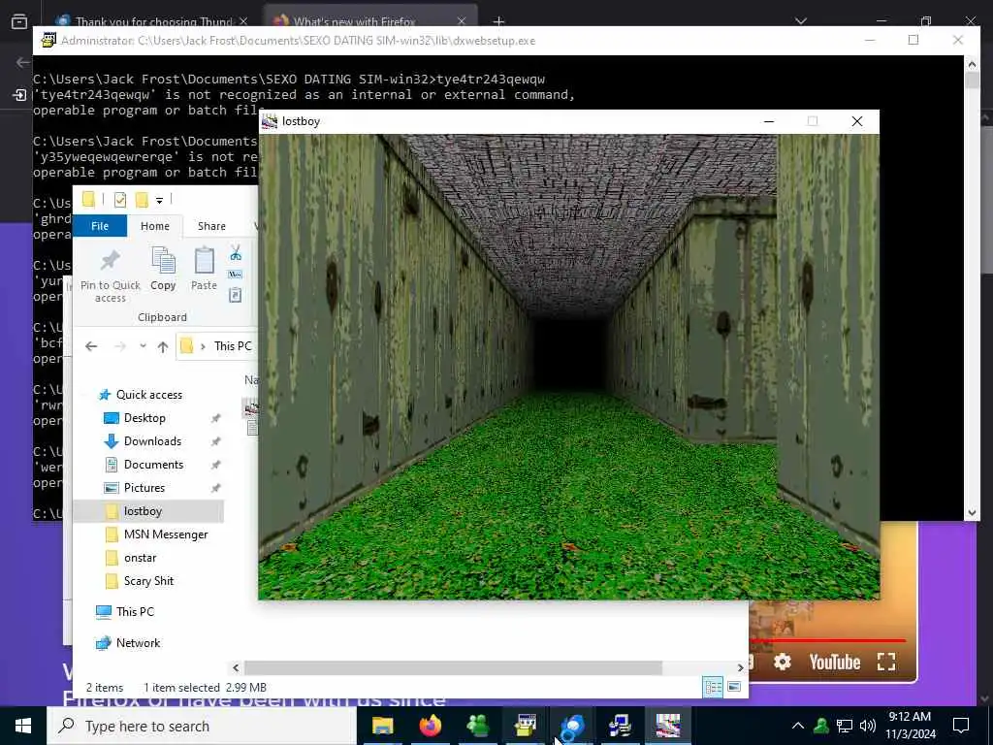The height and width of the screenshot is (745, 993).
Task: Click the Paste button in Explorer ribbon
Action: 204,270
